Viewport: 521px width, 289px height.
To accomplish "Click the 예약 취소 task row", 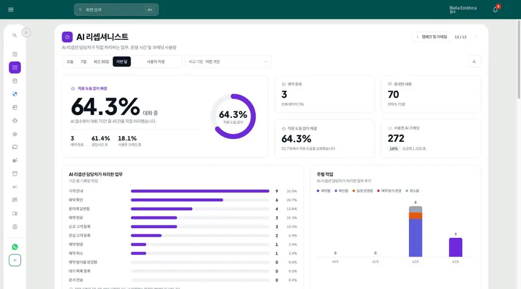I will click(183, 253).
